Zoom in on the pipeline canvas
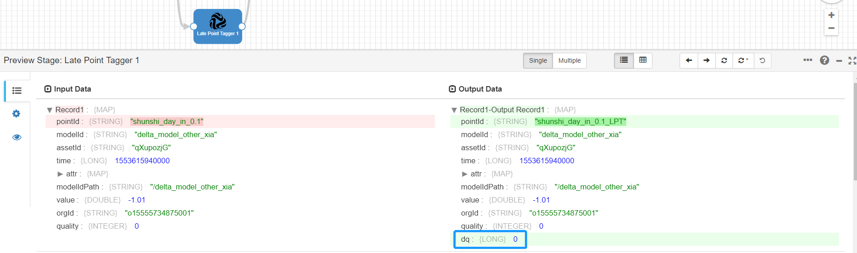Screen dimensions: 857x253 831,15
